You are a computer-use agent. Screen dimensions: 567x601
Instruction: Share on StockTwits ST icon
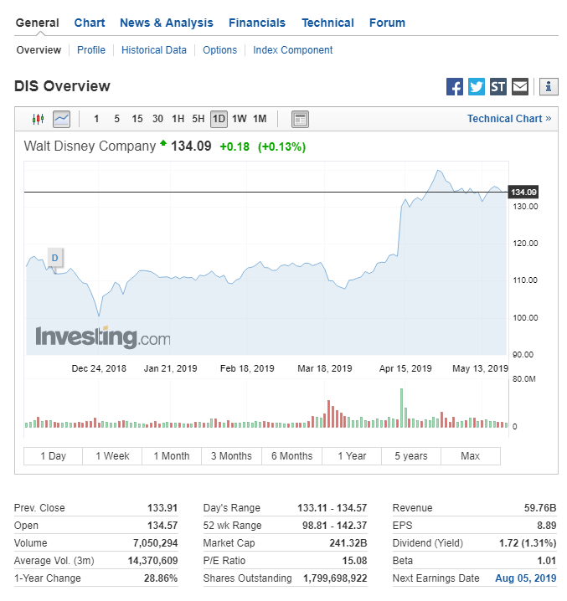pyautogui.click(x=498, y=86)
